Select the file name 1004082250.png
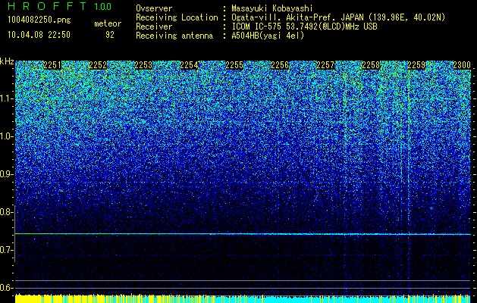 pyautogui.click(x=39, y=20)
